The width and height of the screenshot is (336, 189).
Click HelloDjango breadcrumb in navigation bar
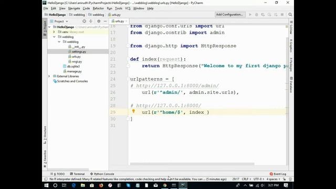[55, 15]
